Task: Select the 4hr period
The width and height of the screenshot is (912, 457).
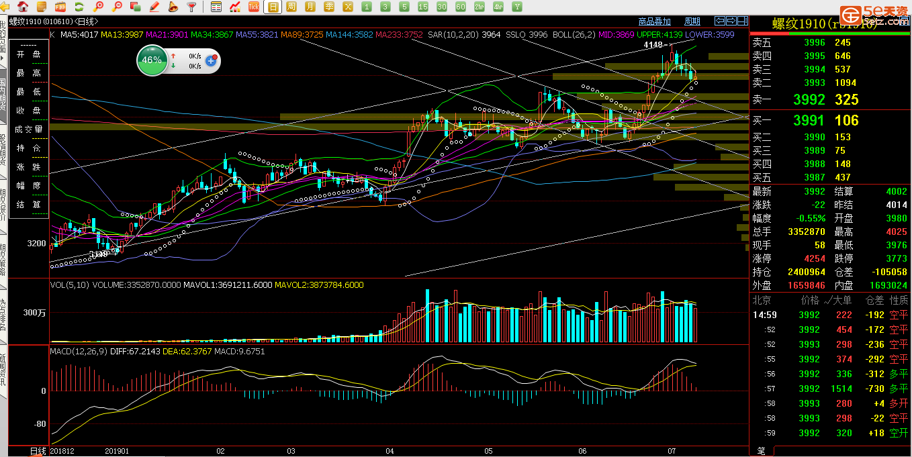Action: pyautogui.click(x=498, y=7)
